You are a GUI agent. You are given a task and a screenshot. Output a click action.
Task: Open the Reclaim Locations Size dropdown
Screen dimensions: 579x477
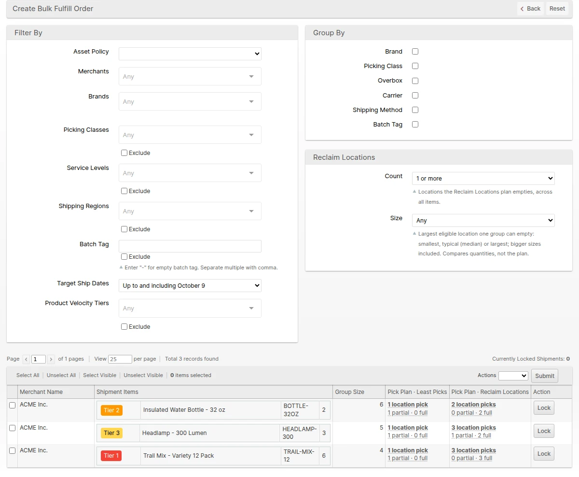483,220
